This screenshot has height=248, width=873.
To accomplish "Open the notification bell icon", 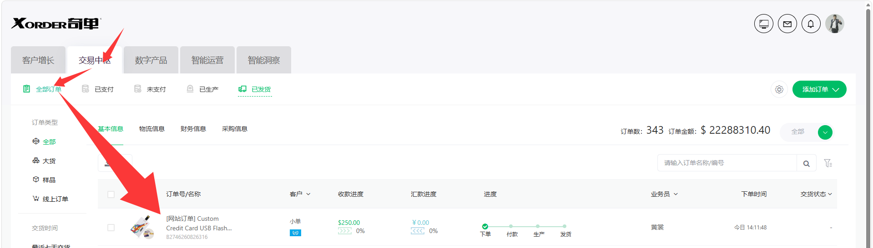I will tap(811, 24).
